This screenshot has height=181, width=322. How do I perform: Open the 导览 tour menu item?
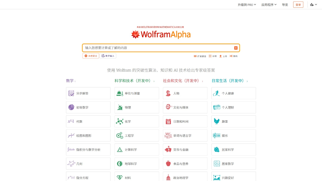285,5
